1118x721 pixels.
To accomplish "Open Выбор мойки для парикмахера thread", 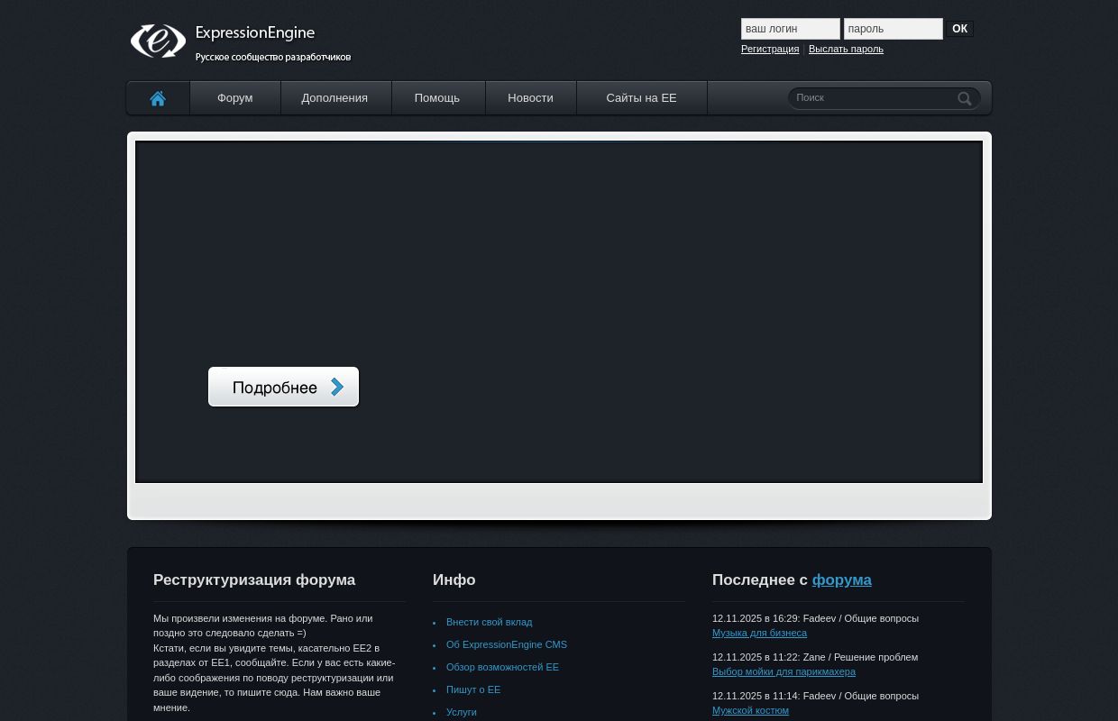I will [x=784, y=671].
